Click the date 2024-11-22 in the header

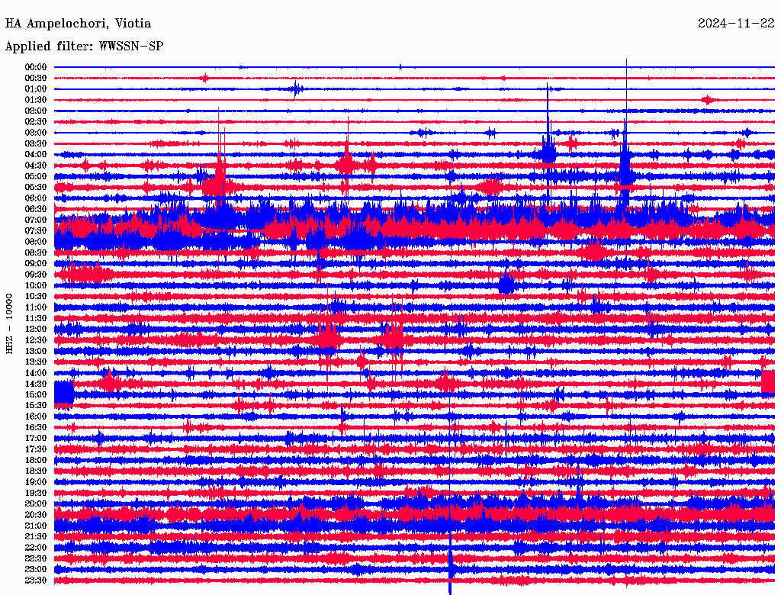point(736,24)
